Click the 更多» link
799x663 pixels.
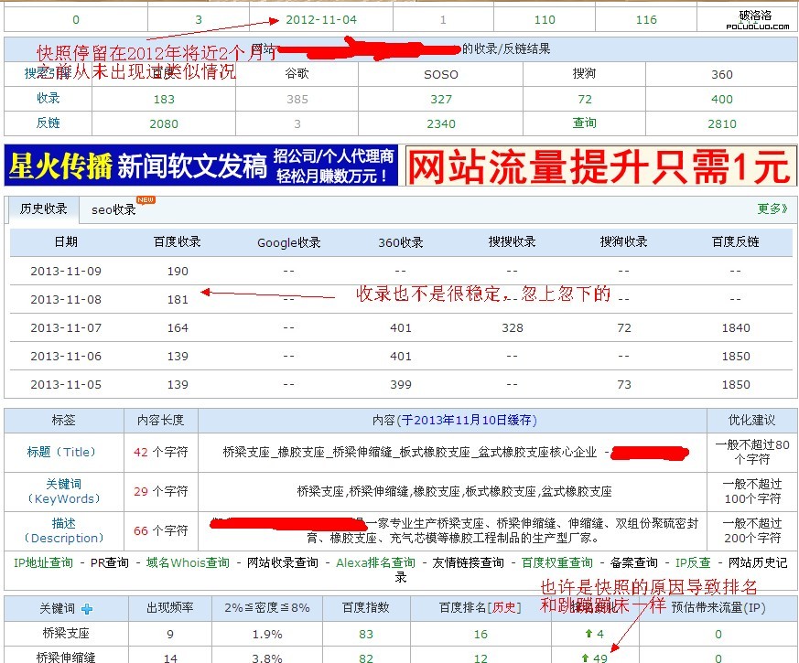pyautogui.click(x=772, y=209)
